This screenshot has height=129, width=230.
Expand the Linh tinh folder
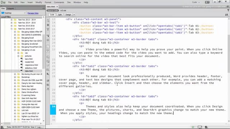15,110
